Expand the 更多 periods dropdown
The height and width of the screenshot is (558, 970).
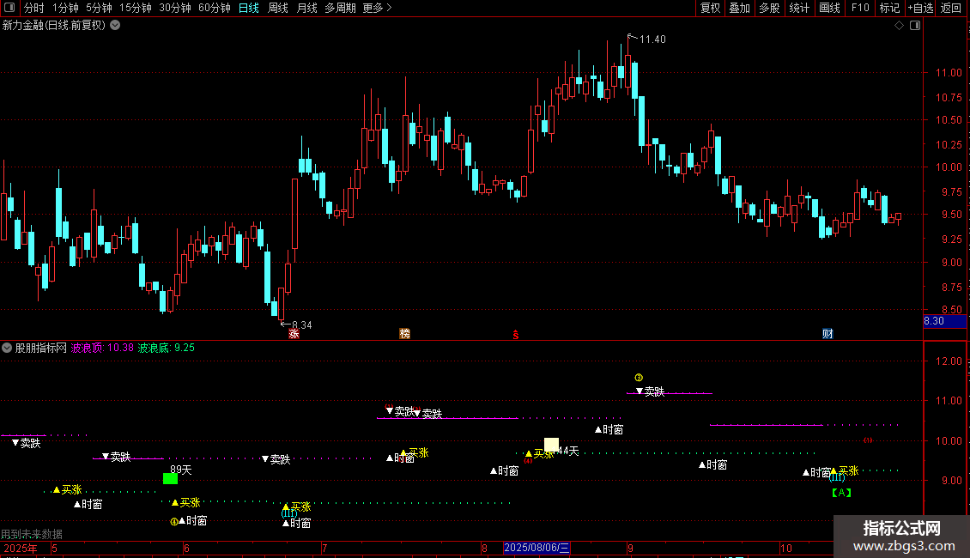coord(378,8)
